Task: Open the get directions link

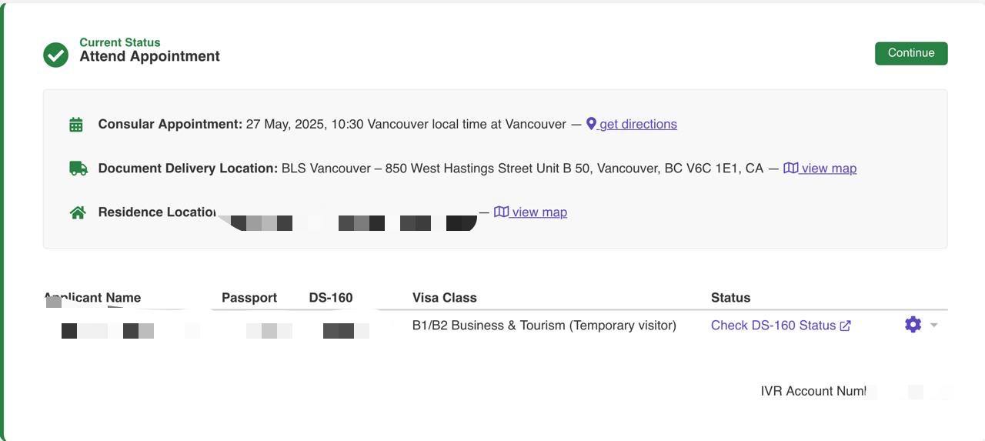Action: point(638,124)
